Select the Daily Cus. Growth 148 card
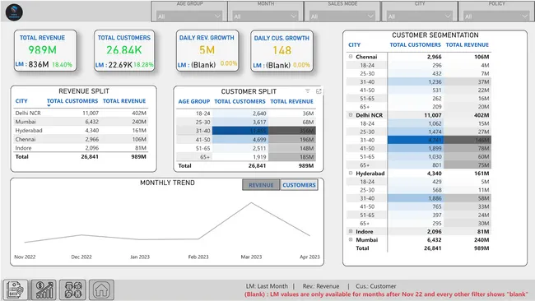This screenshot has width=535, height=301. 281,51
